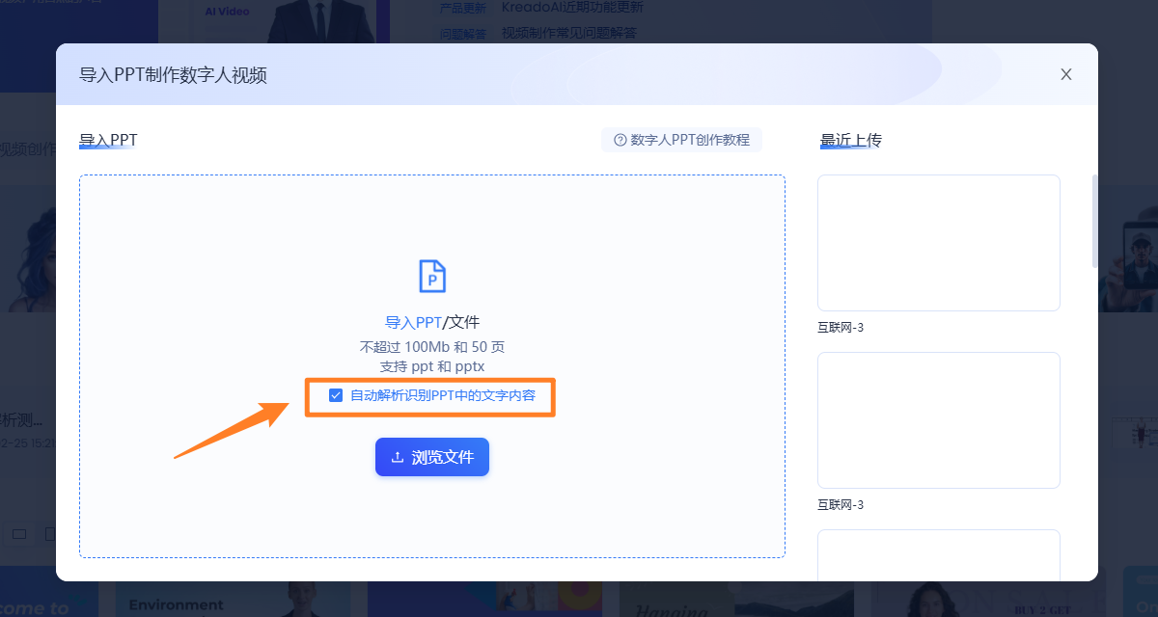The height and width of the screenshot is (617, 1158).
Task: Click the recent uploads scrollbar
Action: coord(1093,222)
